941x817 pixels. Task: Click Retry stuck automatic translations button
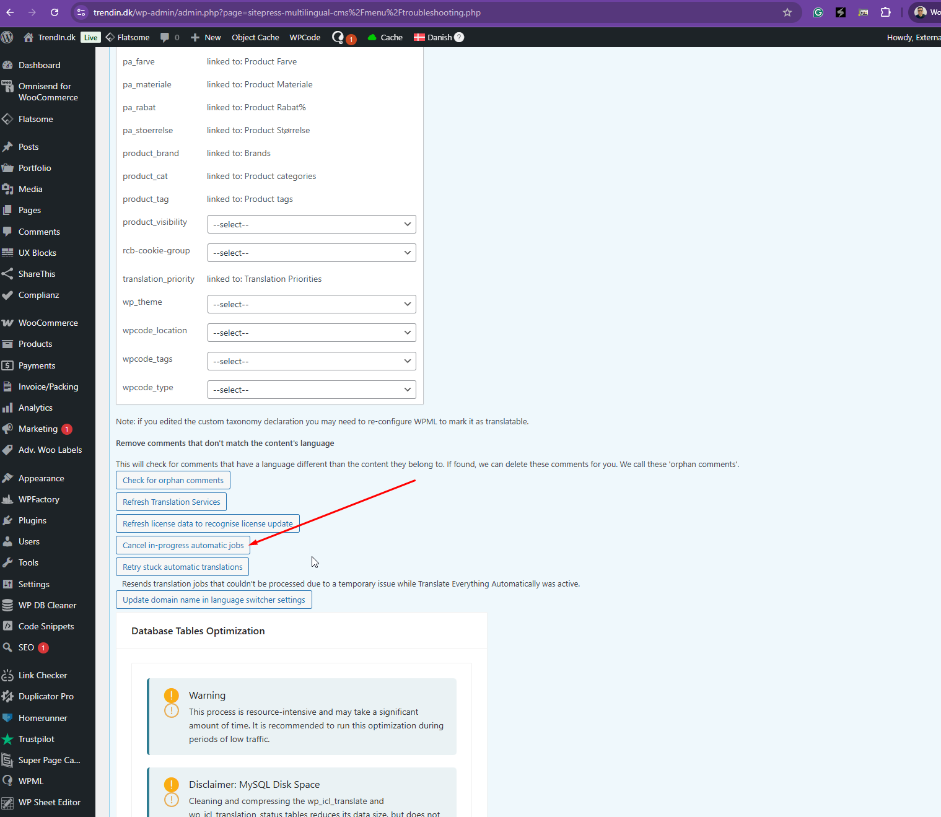[182, 567]
